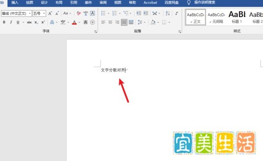The height and width of the screenshot is (161, 263).
Task: Increase the font size with Grow Font
Action: 50,13
